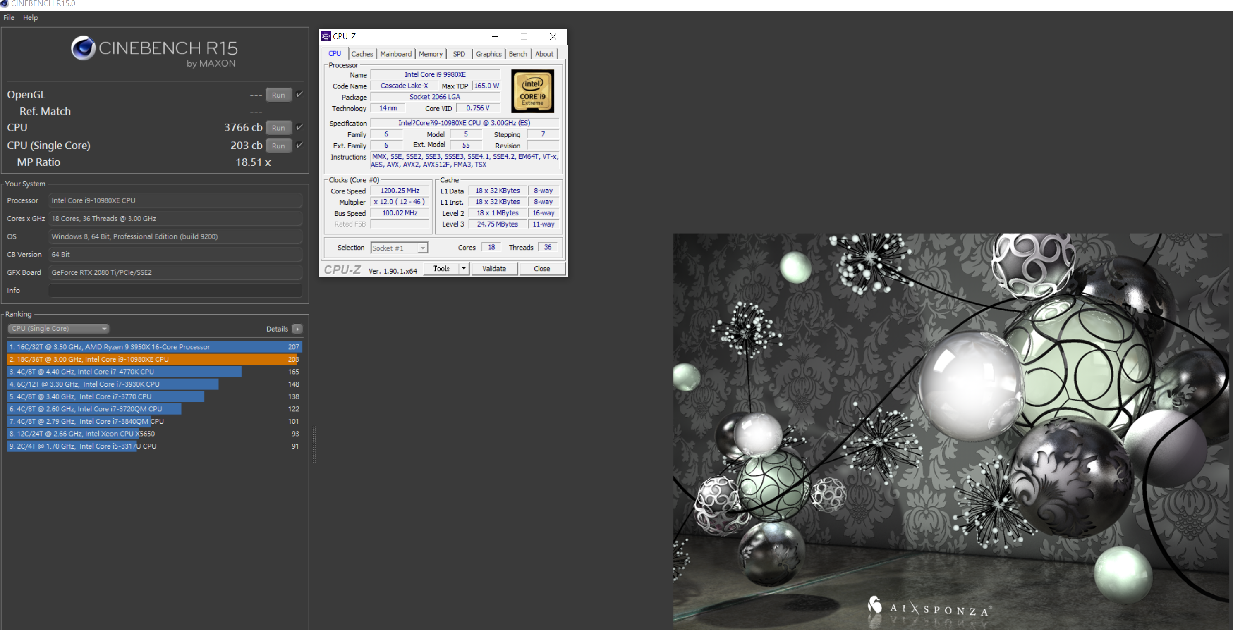Toggle the CPU test checkbox

tap(299, 127)
